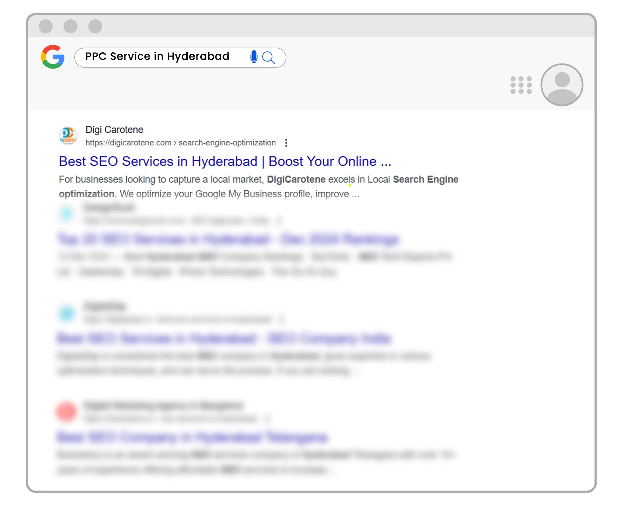Click the user profile avatar

[562, 85]
